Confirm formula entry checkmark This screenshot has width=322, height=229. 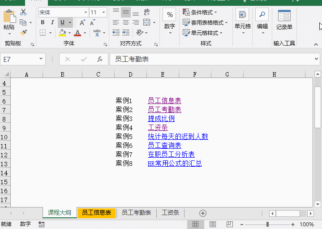[x=84, y=59]
